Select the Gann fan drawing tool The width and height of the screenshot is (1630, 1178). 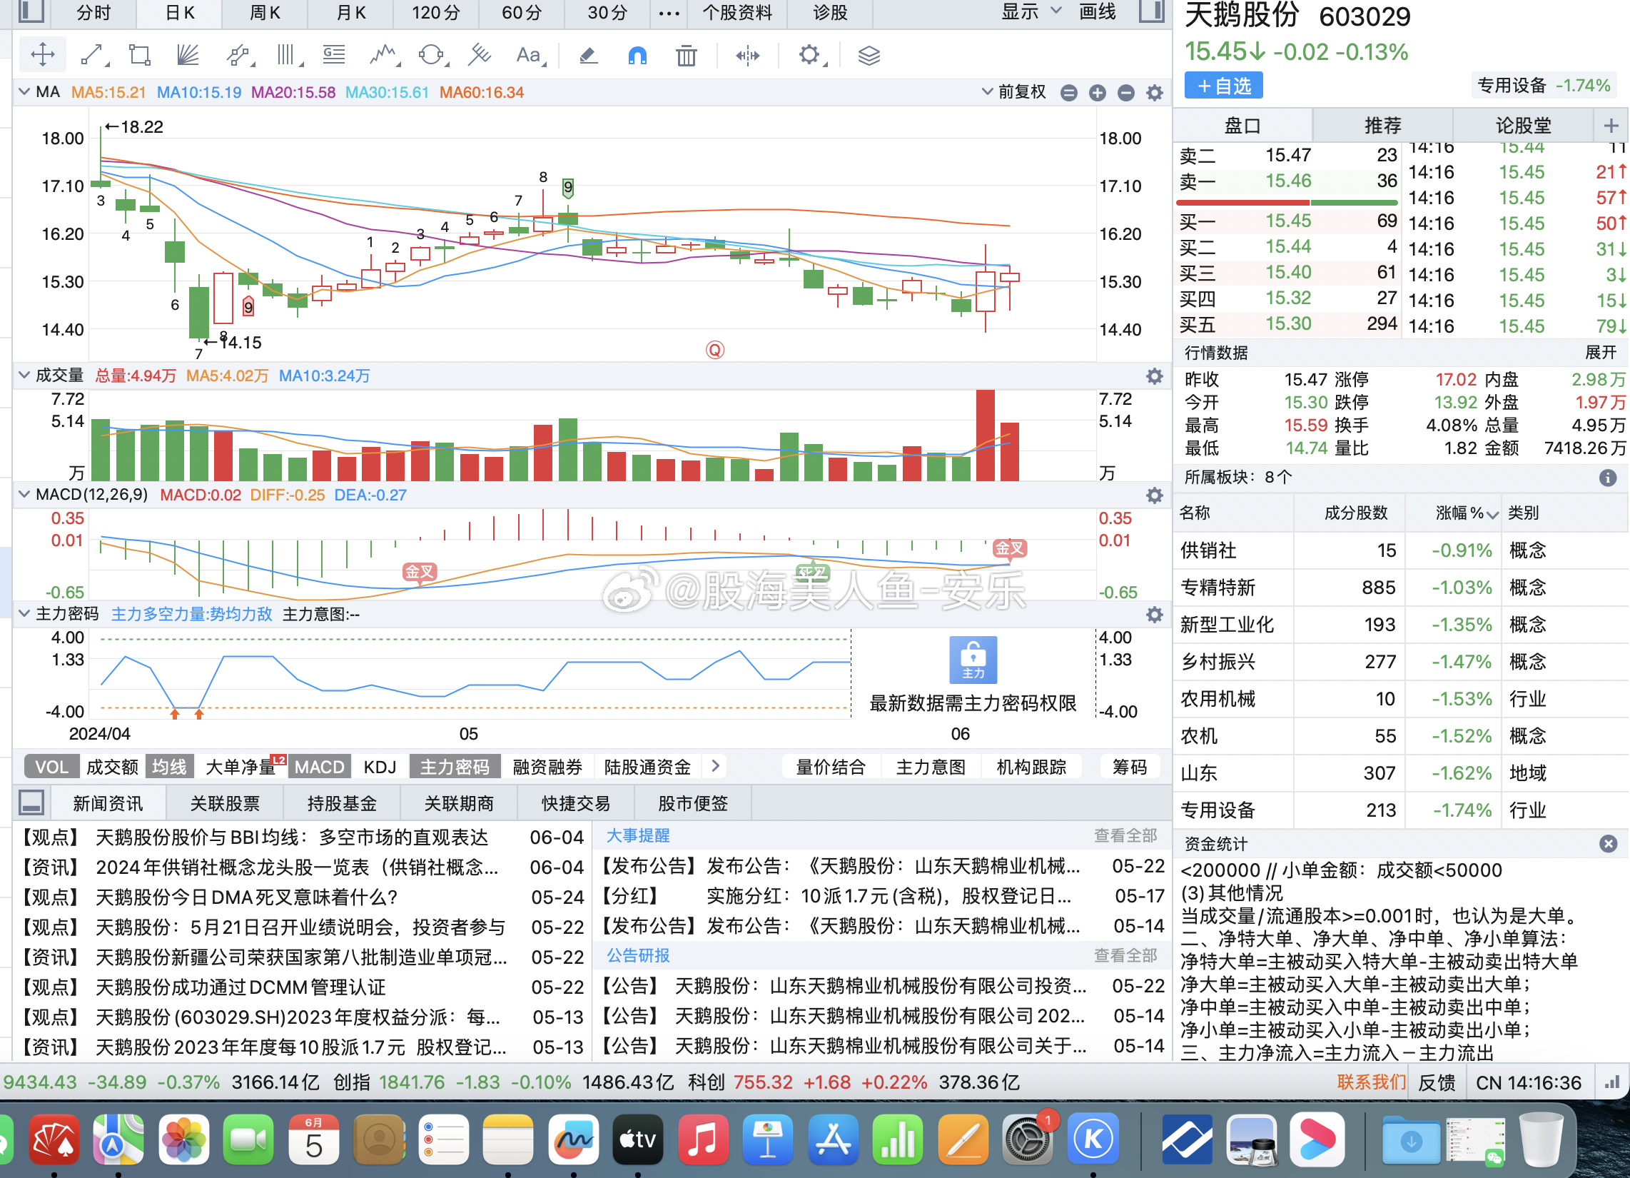pos(188,54)
